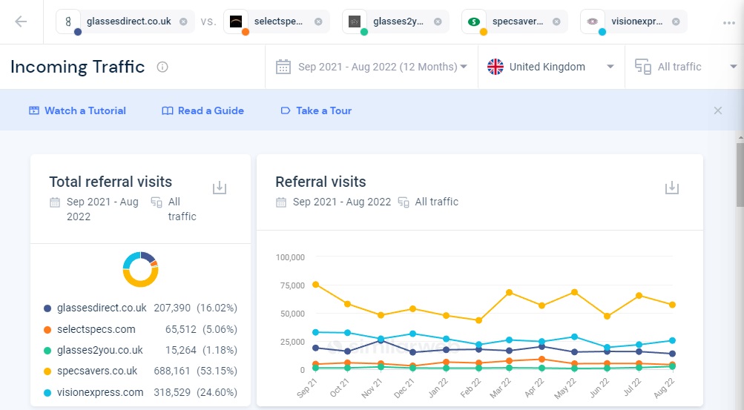Click the page vertical scrollbar thumb
The image size is (744, 410).
740,174
